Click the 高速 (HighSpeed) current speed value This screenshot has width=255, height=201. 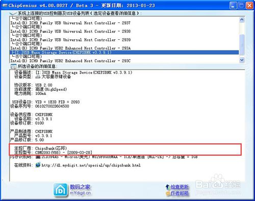click(51, 89)
